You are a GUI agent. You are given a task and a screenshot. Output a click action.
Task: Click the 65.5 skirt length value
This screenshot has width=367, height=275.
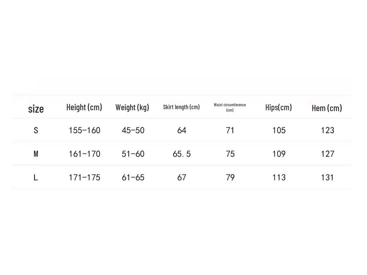pos(182,154)
